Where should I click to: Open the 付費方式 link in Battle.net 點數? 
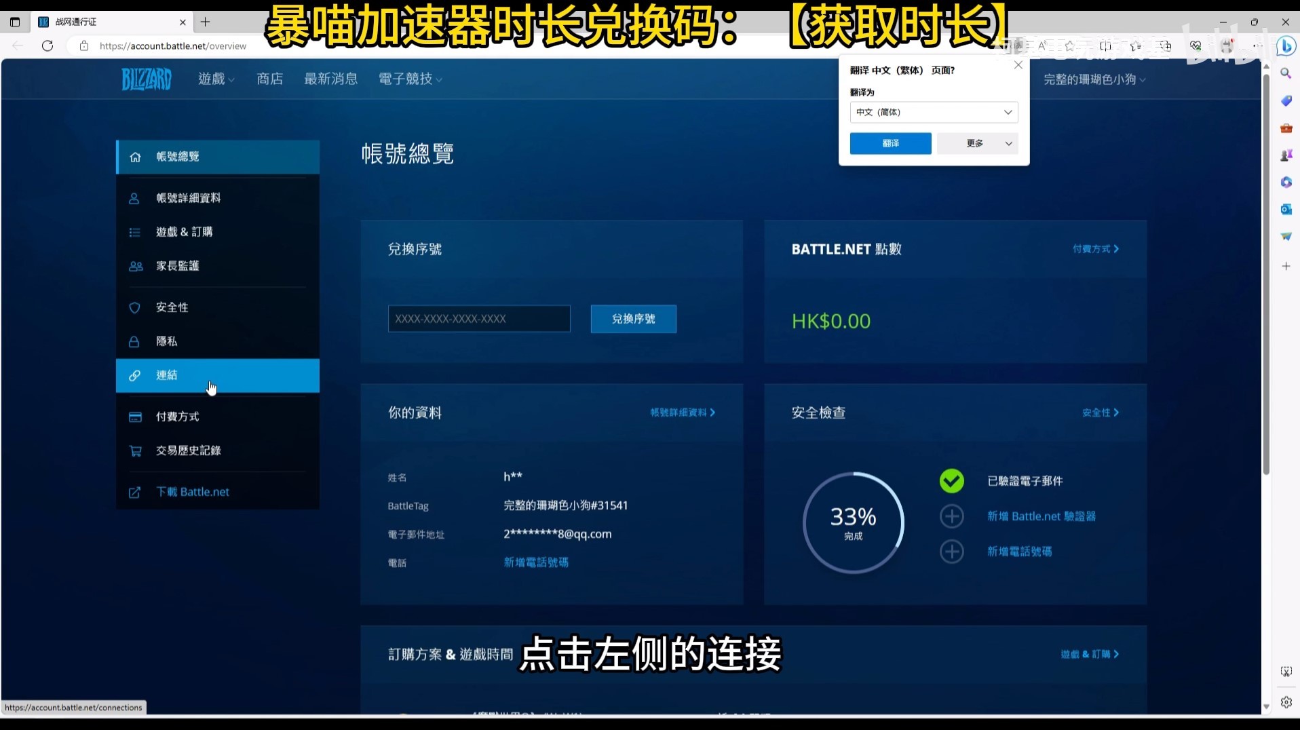click(x=1095, y=249)
